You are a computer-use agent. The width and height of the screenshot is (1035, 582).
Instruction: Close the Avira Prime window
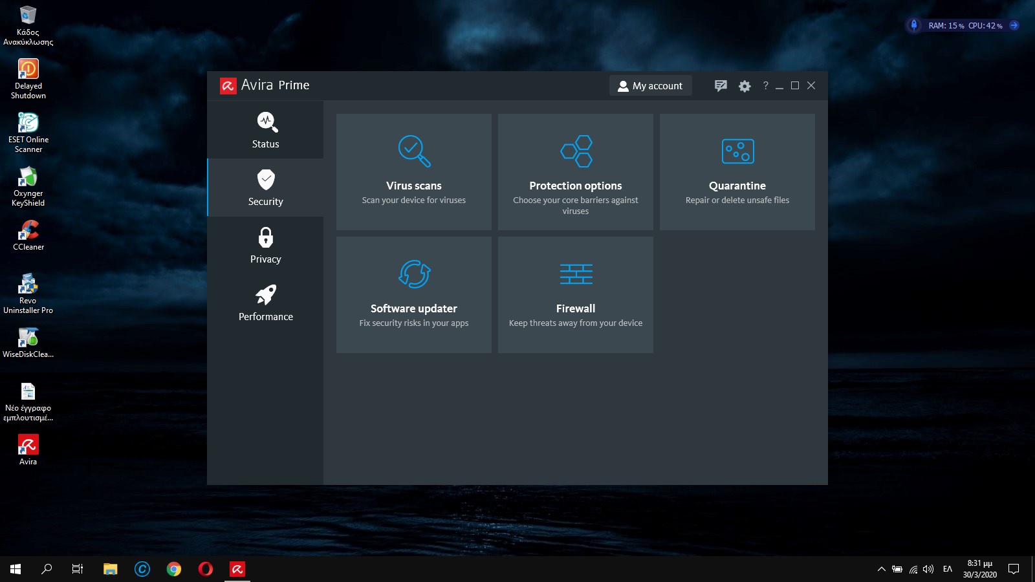(x=811, y=85)
